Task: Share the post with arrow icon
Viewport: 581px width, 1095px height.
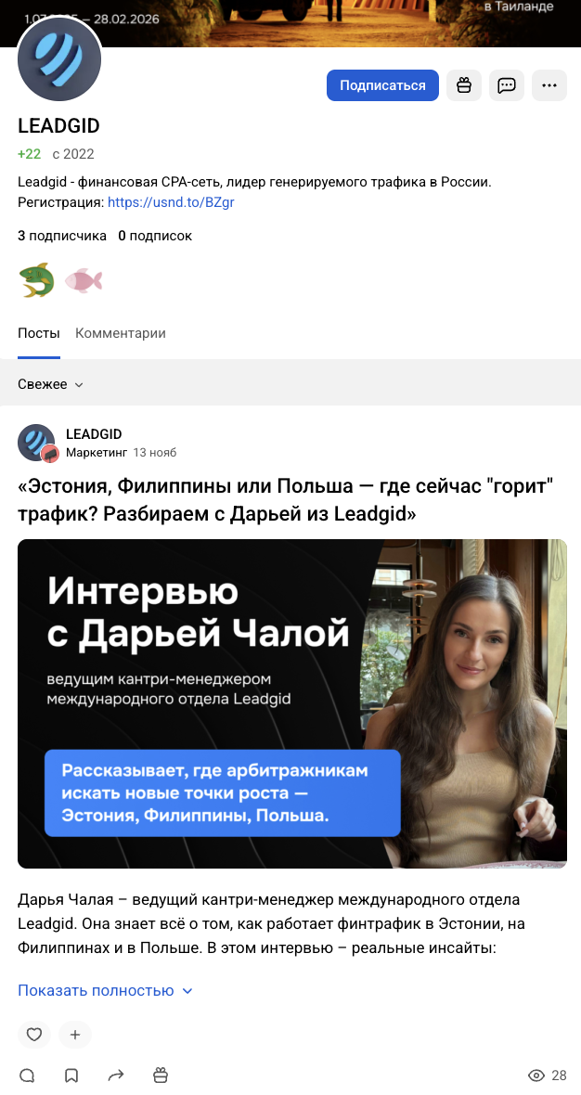Action: (116, 1076)
